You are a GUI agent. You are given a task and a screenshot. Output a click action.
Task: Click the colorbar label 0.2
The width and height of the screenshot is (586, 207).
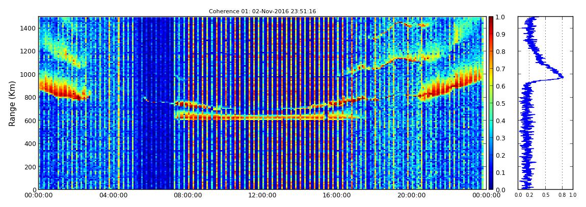click(500, 155)
